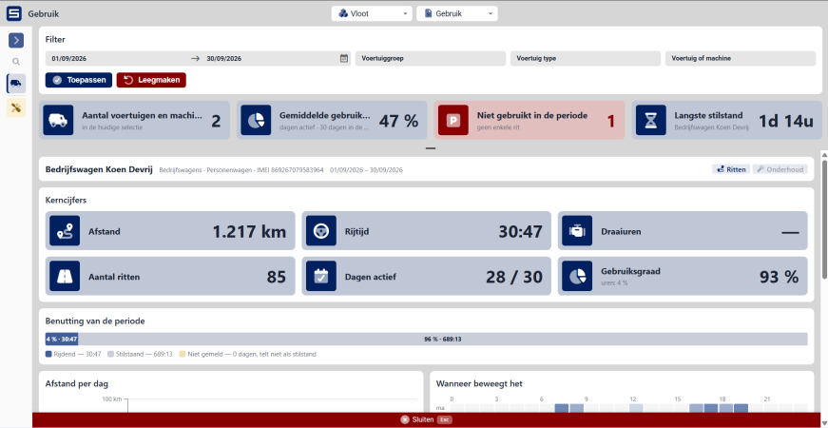Open the tools maintenance icon in sidebar

click(x=16, y=107)
